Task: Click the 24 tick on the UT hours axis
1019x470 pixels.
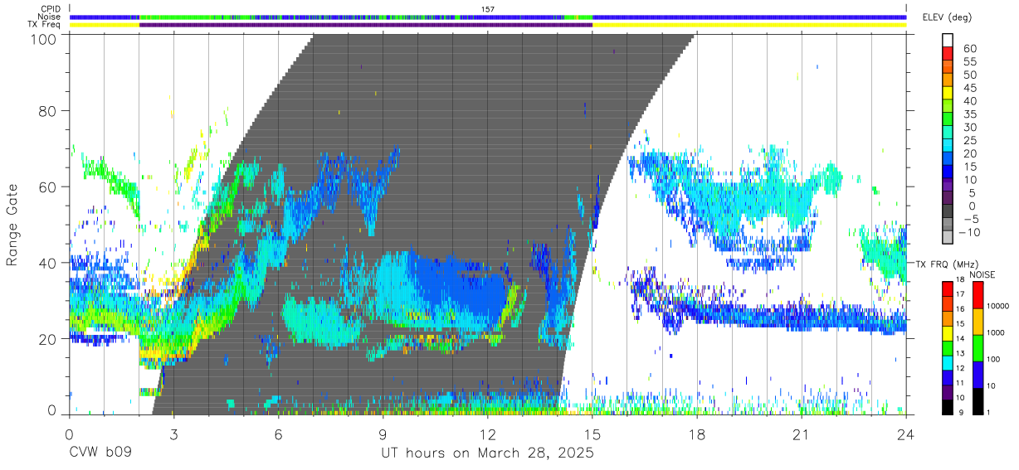Action: 906,434
